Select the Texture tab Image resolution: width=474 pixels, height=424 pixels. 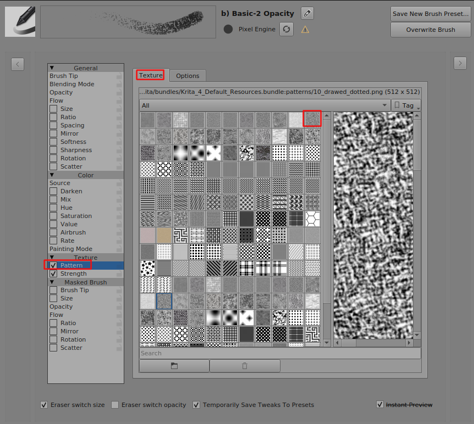[151, 75]
